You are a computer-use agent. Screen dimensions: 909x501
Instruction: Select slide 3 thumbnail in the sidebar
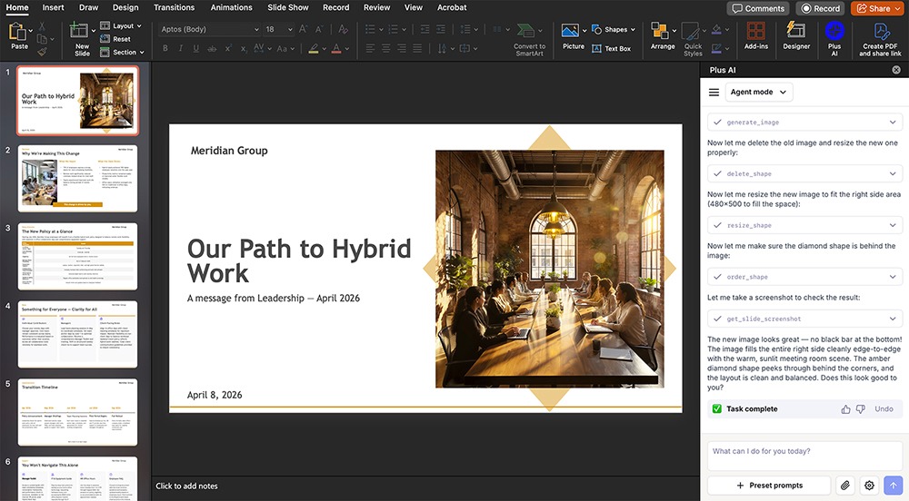pyautogui.click(x=77, y=256)
